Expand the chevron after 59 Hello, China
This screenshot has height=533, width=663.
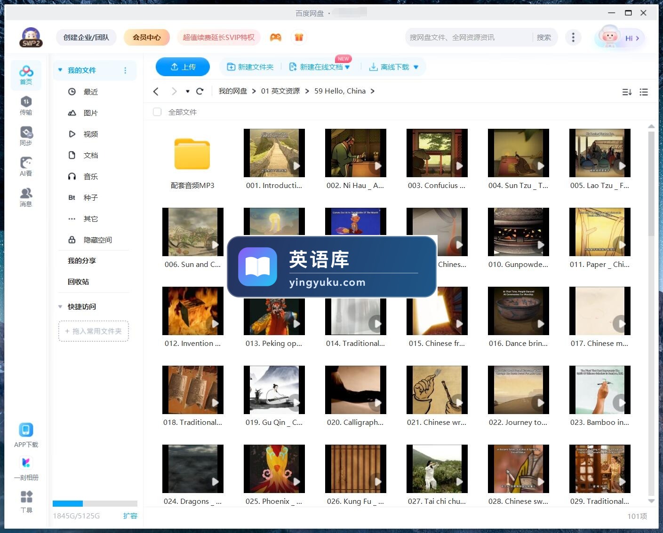coord(373,91)
